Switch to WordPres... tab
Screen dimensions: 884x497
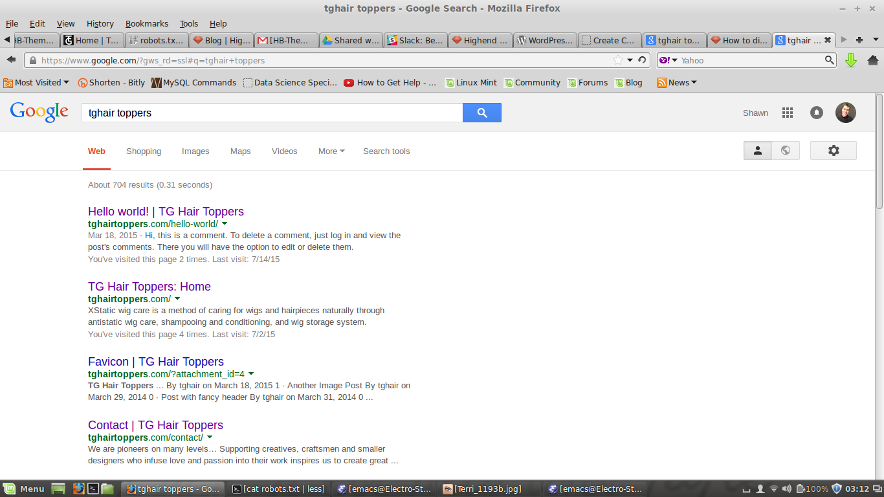[x=545, y=40]
